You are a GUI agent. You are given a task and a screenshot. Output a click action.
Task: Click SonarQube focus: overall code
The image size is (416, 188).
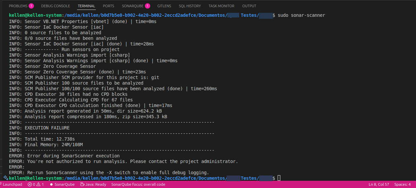coord(138,184)
